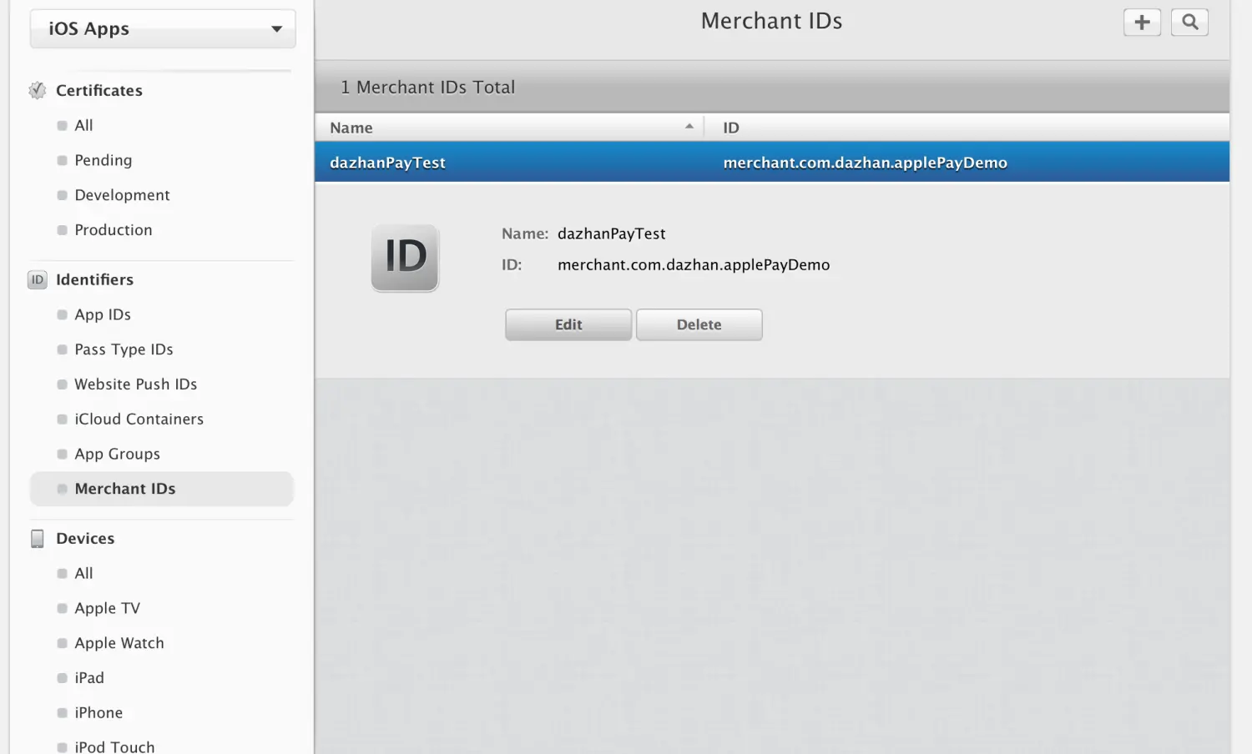The width and height of the screenshot is (1252, 754).
Task: Open Production certificates
Action: (114, 230)
